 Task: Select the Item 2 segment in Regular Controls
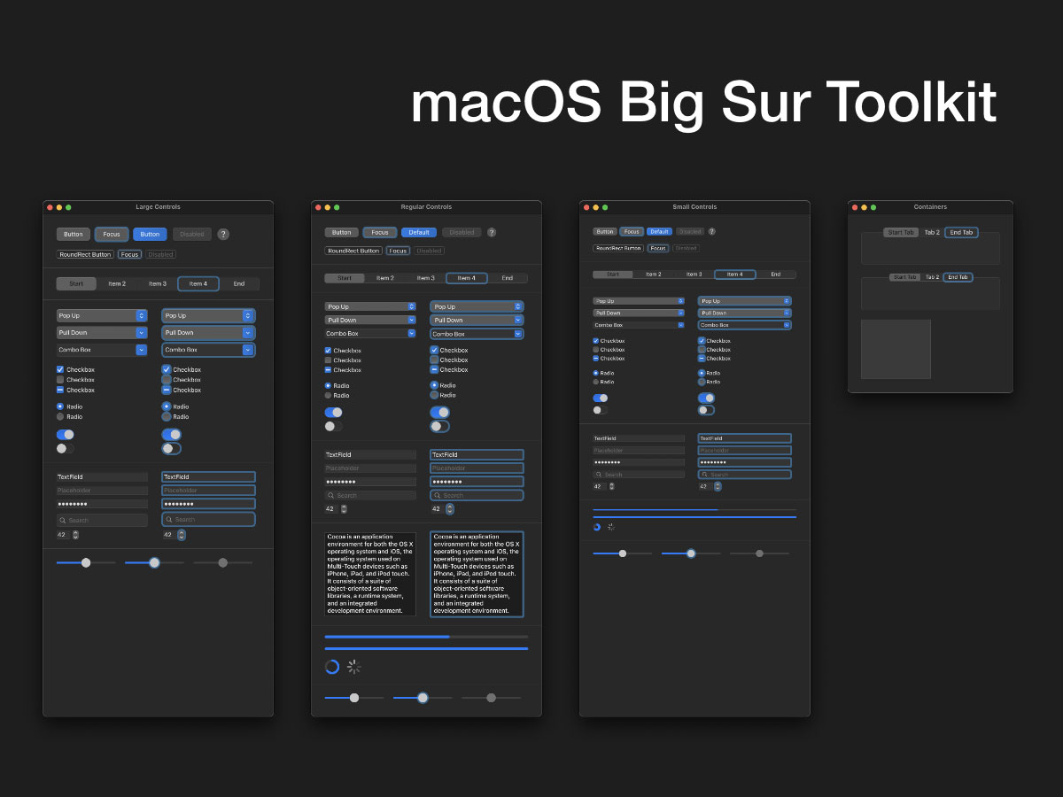pos(385,278)
